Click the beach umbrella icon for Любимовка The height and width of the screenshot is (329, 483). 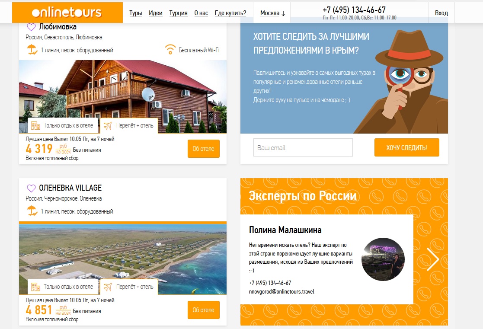pyautogui.click(x=32, y=50)
